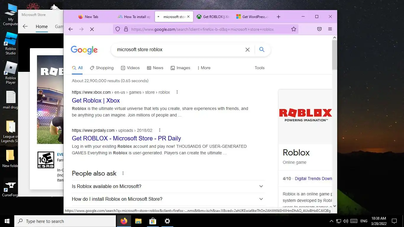The height and width of the screenshot is (227, 404).
Task: Open options dots beside the prdaily.com result
Action: pos(160,130)
